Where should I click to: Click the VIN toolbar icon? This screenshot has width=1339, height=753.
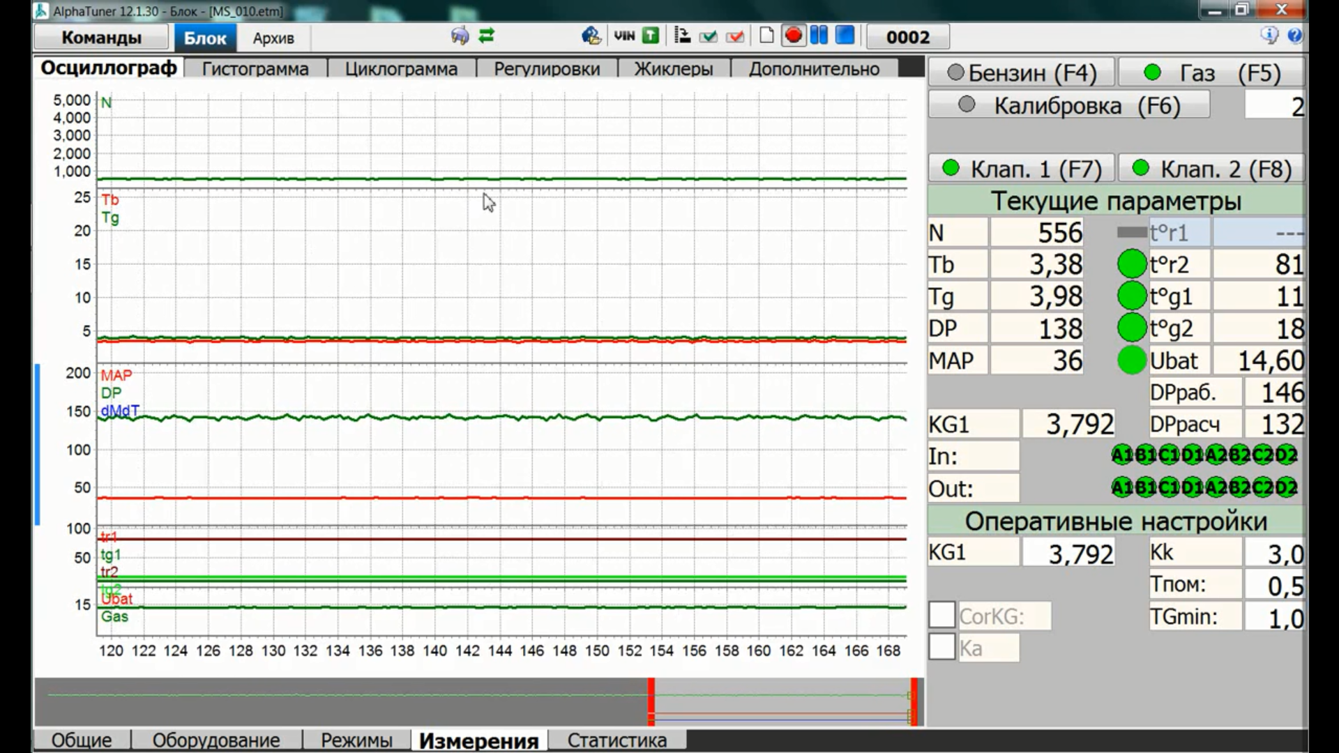click(624, 36)
